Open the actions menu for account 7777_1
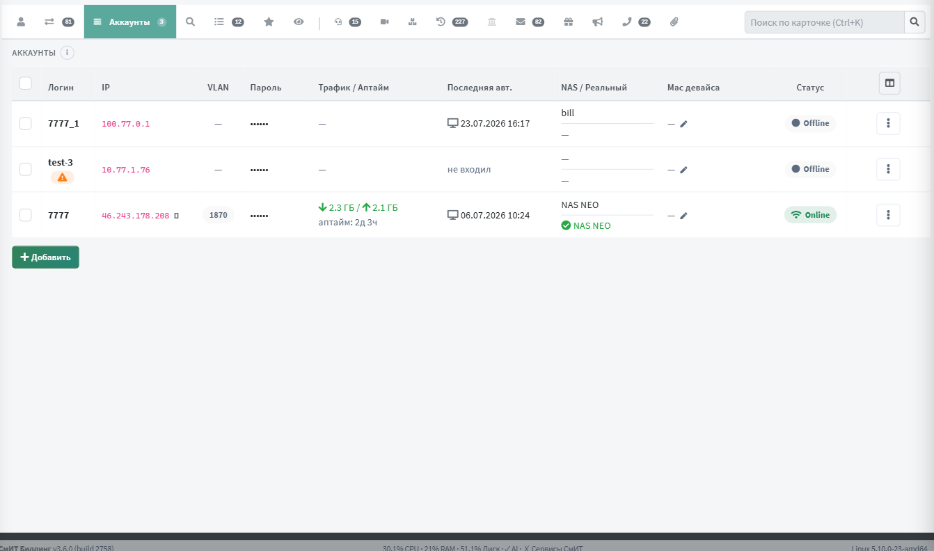Image resolution: width=934 pixels, height=551 pixels. point(888,123)
